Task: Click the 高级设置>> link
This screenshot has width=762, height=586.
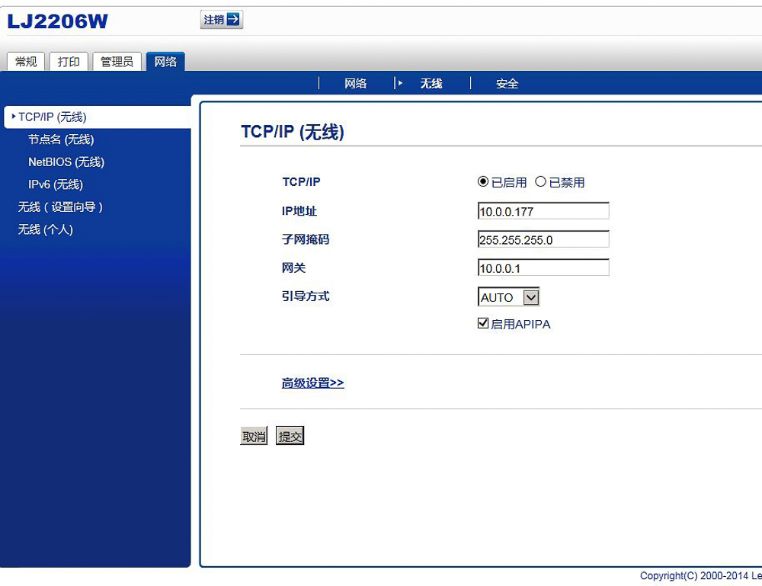Action: click(312, 383)
